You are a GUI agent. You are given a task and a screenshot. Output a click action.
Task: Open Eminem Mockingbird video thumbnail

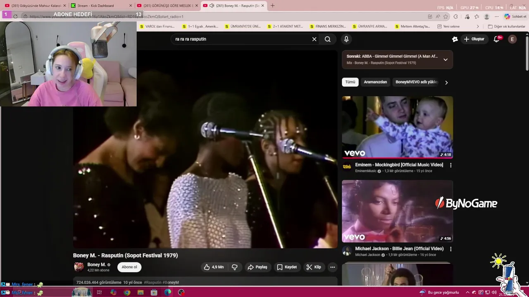click(x=397, y=127)
